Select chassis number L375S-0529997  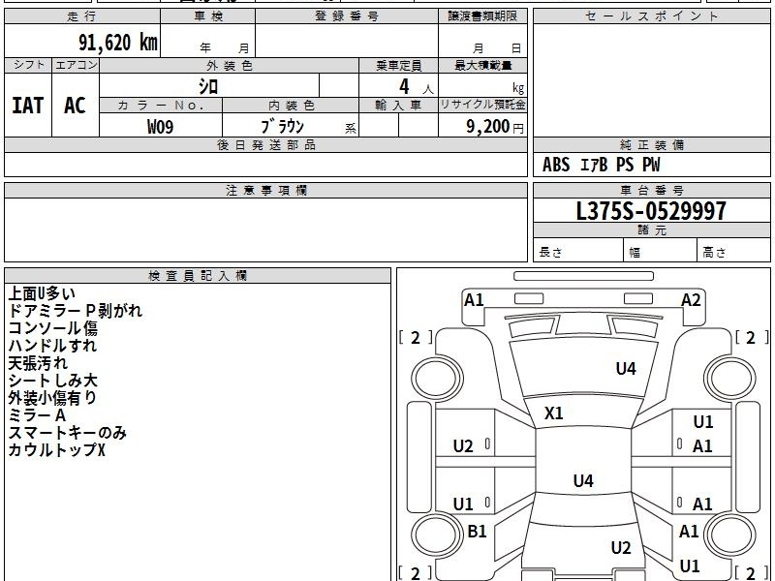651,211
